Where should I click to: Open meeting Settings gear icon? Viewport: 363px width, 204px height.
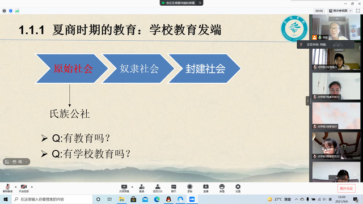238,188
